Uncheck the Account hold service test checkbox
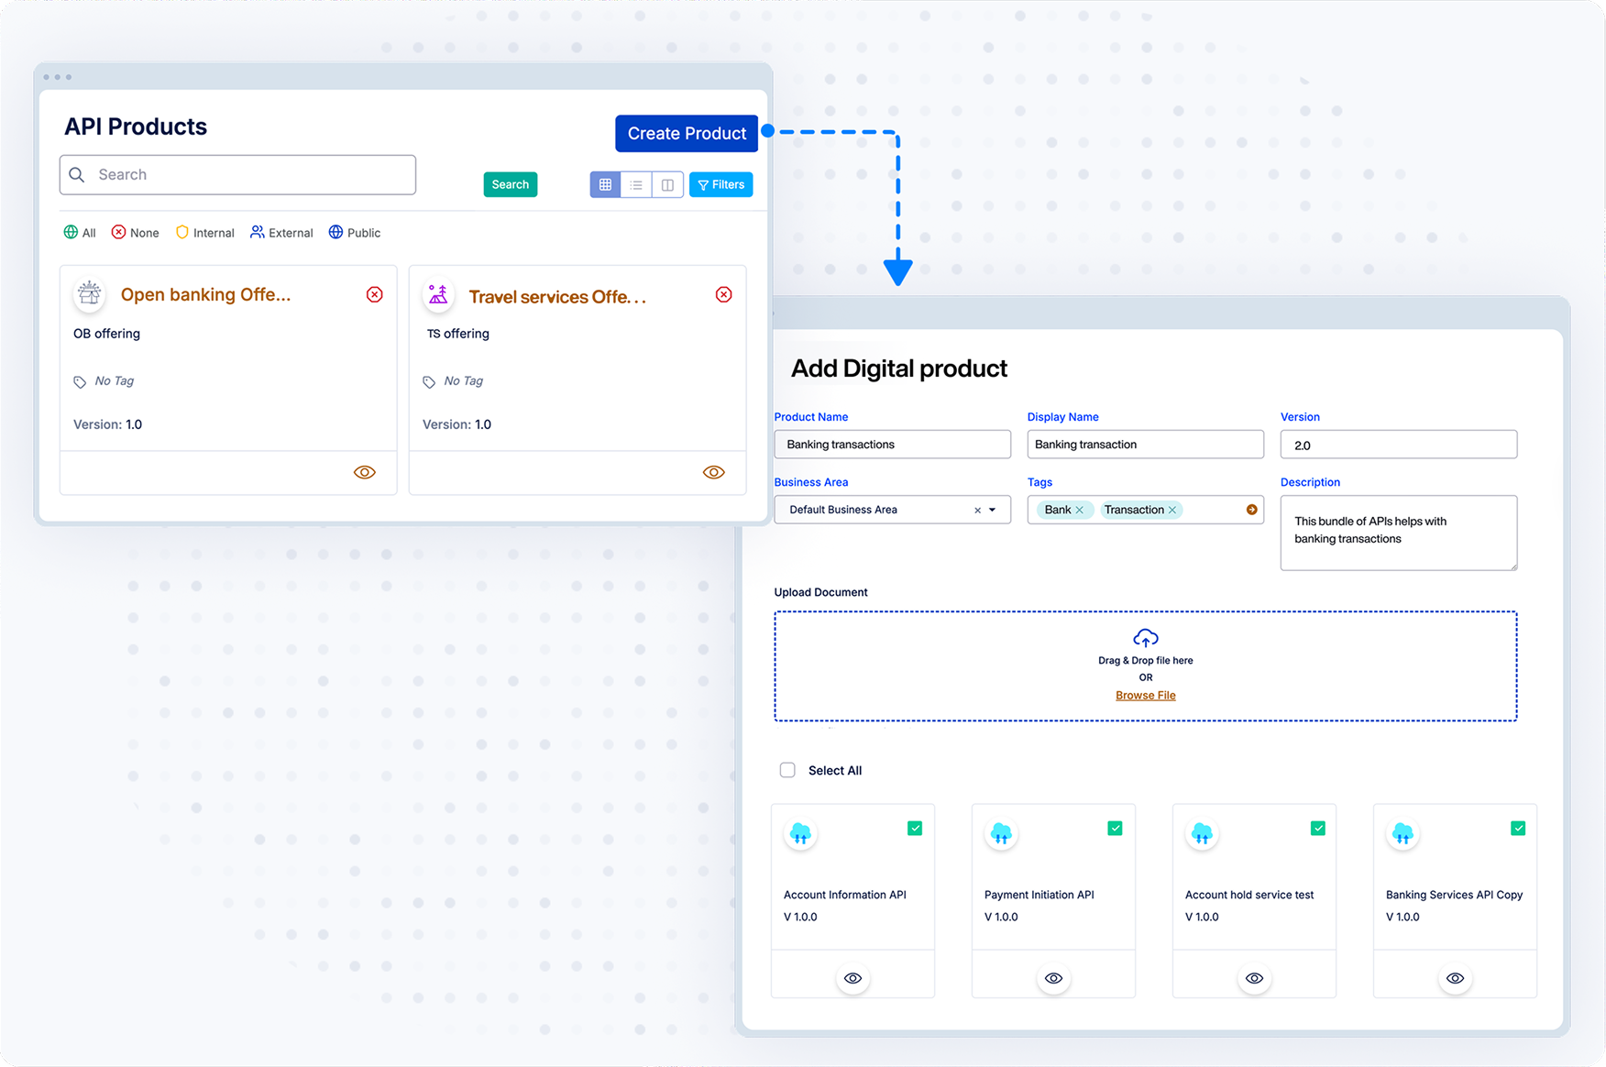 point(1318,828)
